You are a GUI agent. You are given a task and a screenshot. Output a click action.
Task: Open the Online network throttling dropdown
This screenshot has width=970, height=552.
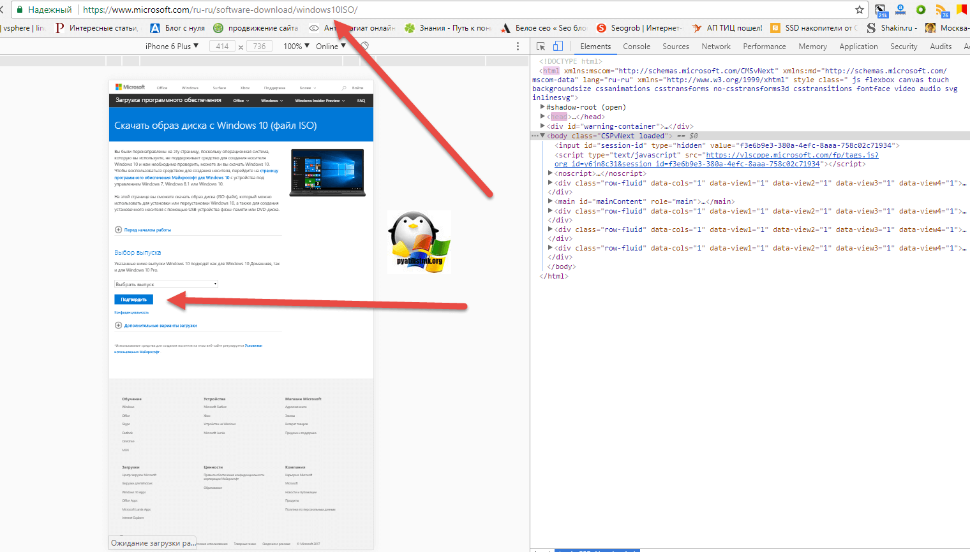[x=330, y=47]
